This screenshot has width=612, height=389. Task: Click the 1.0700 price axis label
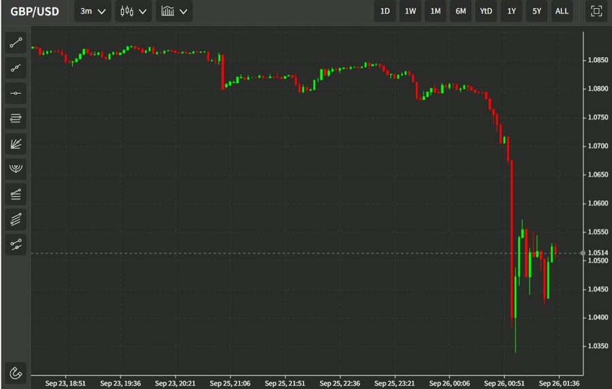[x=598, y=146]
